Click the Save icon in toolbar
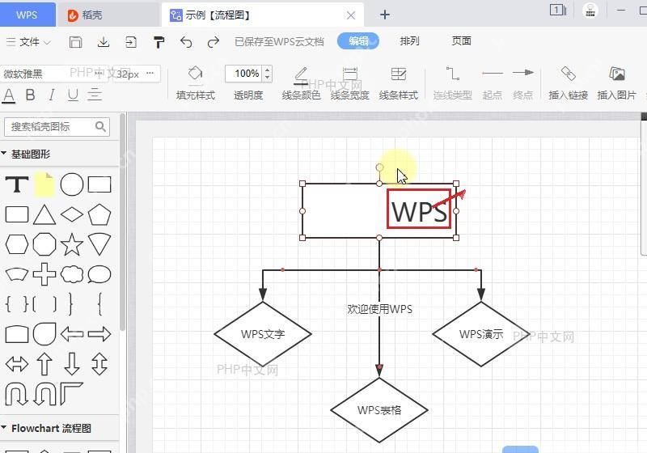647x453 pixels. 75,42
